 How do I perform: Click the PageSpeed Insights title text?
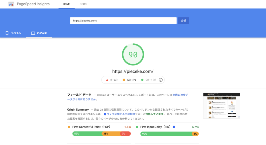tap(33, 4)
